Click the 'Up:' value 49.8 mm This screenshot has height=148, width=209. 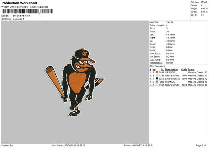point(171,41)
